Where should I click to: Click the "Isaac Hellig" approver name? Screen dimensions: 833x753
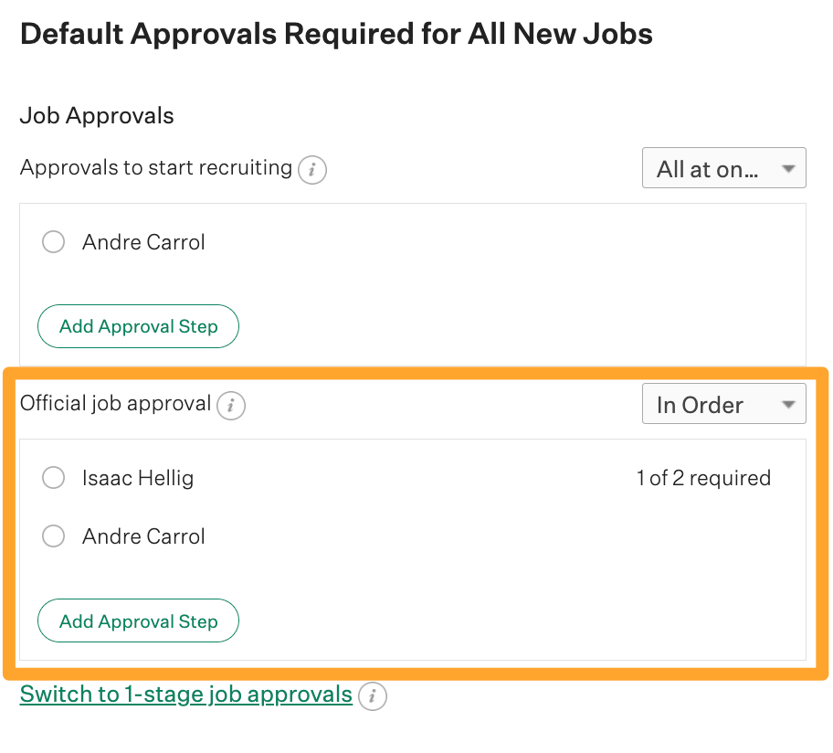(139, 477)
